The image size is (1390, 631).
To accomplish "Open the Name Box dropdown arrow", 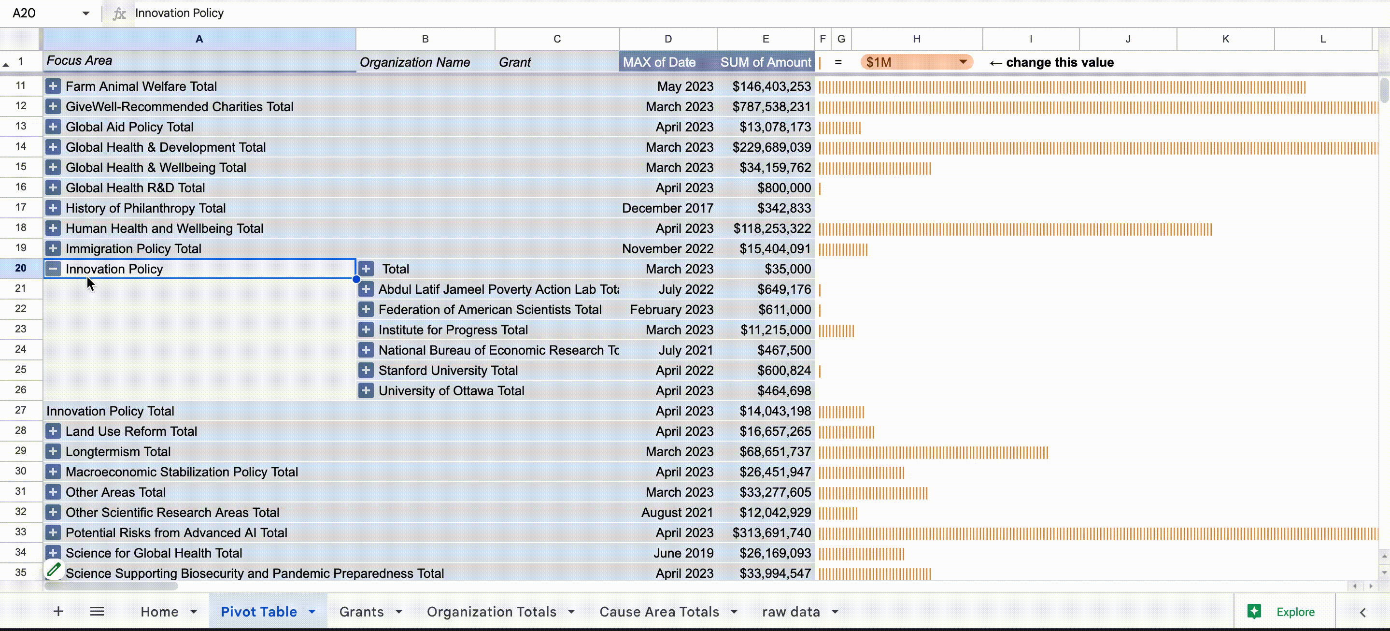I will [85, 14].
